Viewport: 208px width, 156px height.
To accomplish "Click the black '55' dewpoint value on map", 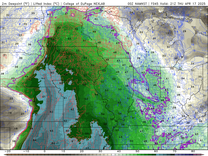I will click(112, 119).
